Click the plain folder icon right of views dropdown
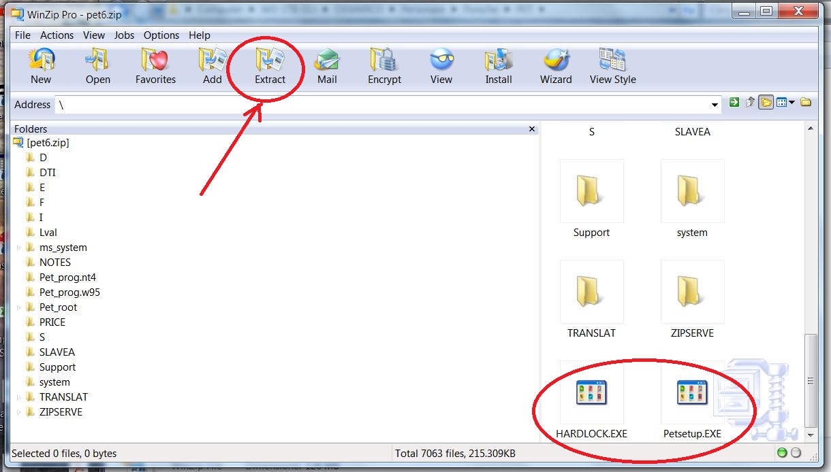 tap(806, 103)
